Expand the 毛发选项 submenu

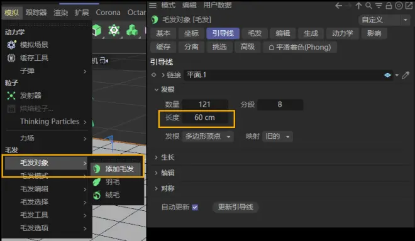coord(85,228)
